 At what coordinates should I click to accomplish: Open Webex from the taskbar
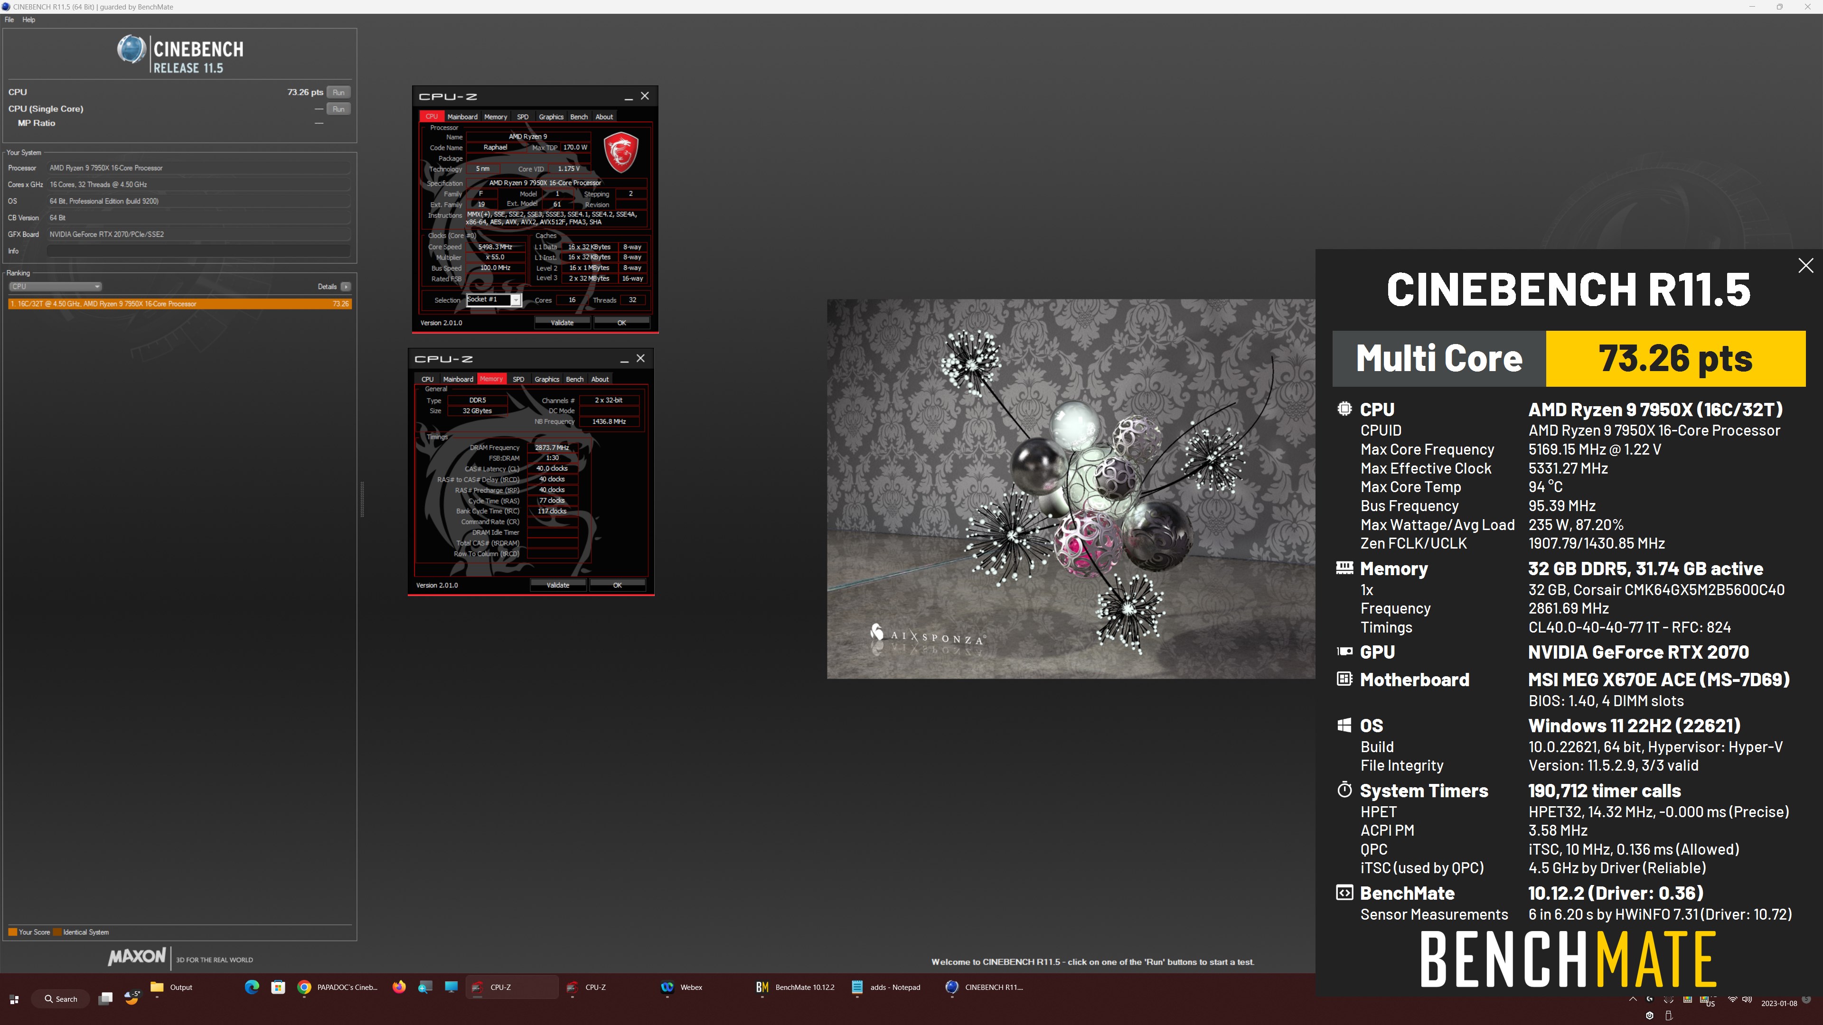(682, 988)
